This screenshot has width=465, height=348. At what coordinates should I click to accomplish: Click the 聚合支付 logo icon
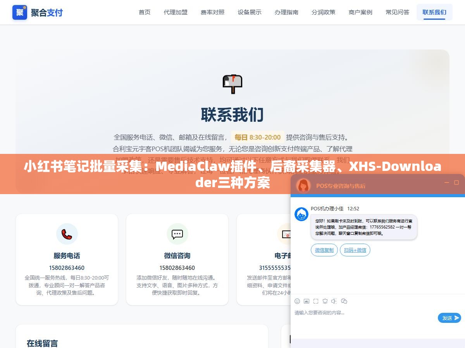point(20,12)
